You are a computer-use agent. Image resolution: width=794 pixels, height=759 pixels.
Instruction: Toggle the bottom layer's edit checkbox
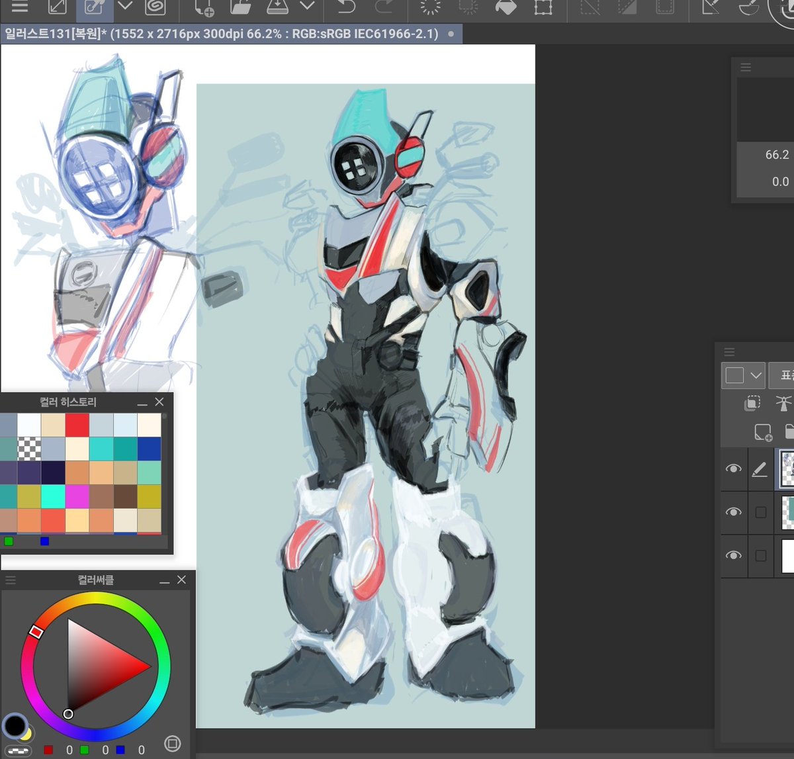[761, 556]
